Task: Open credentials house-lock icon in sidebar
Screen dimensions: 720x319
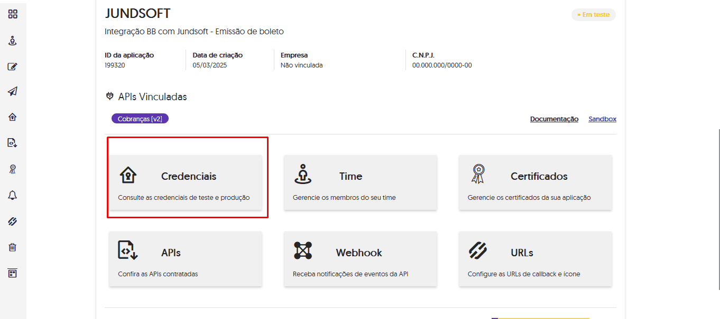Action: pos(13,117)
